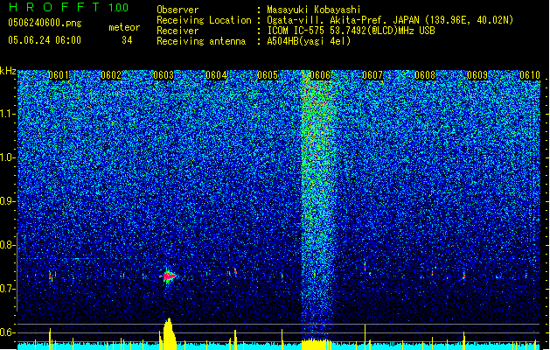This screenshot has width=550, height=350.
Task: Click the 0605 time marker
Action: tap(268, 75)
